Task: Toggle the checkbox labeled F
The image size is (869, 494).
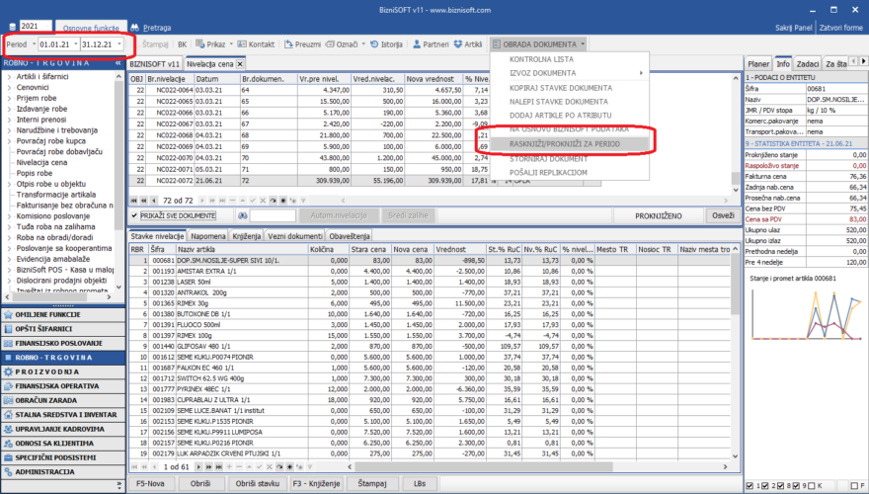Action: (x=853, y=486)
